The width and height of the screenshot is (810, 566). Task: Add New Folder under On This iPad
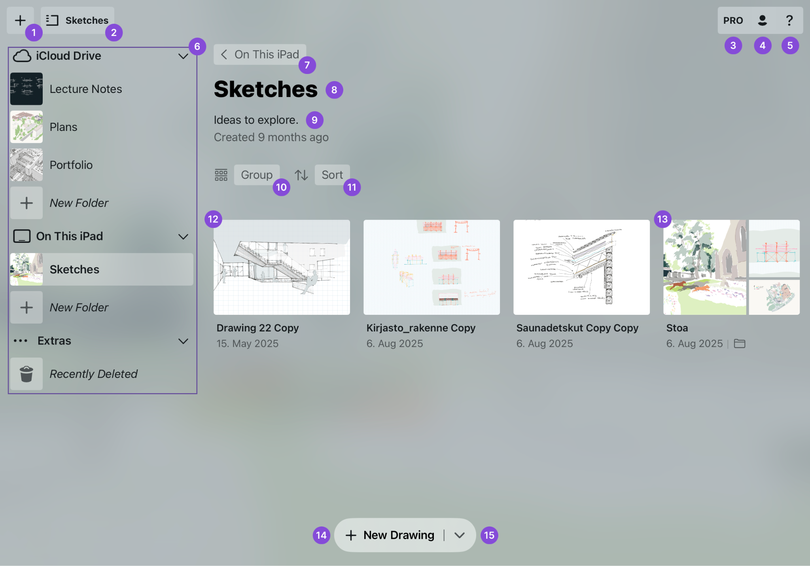(x=102, y=307)
